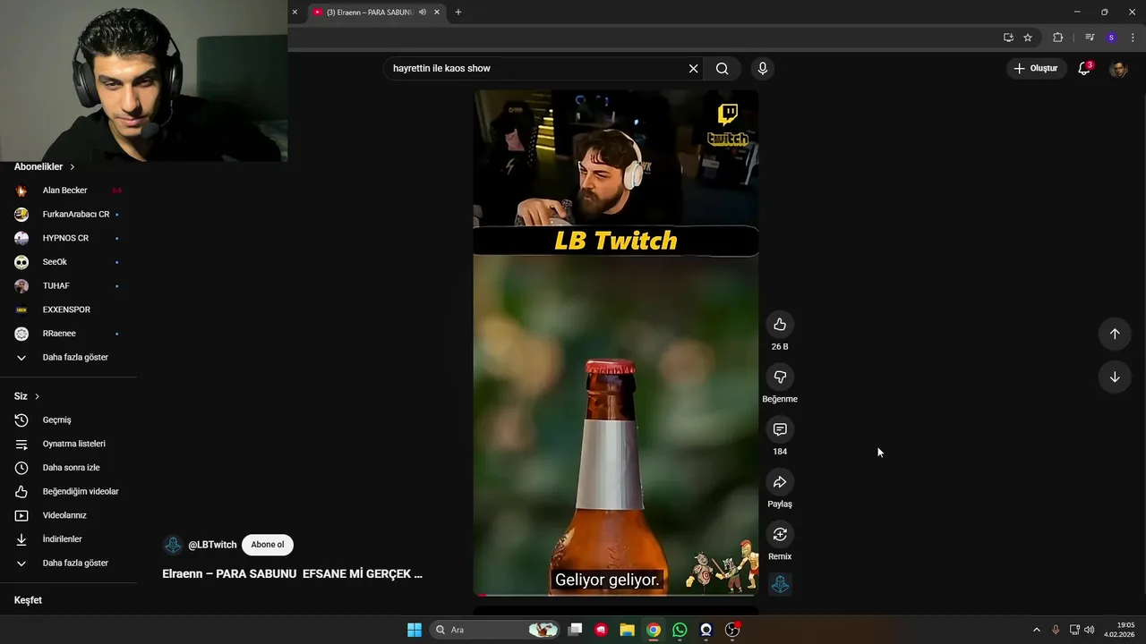Viewport: 1146px width, 644px height.
Task: Open OBS Studio from taskbar
Action: [x=732, y=630]
